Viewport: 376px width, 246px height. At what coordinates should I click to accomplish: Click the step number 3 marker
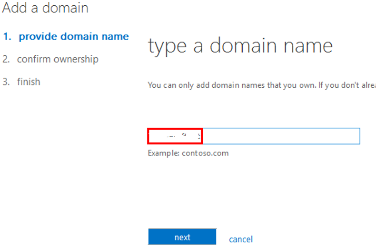pyautogui.click(x=6, y=82)
